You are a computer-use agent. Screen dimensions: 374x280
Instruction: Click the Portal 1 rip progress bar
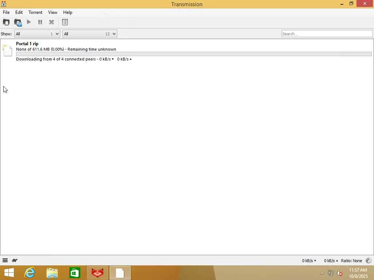click(194, 54)
